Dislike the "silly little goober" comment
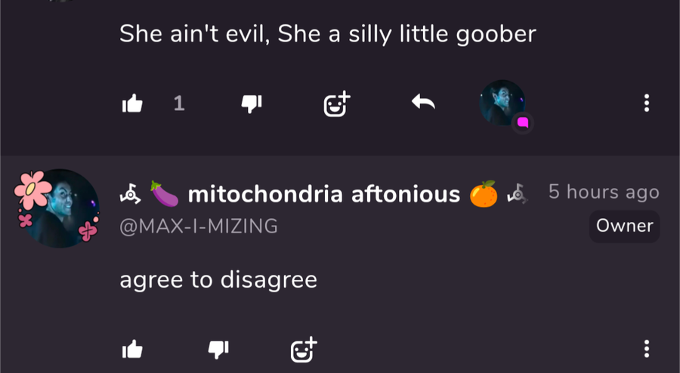Image resolution: width=680 pixels, height=373 pixels. point(252,104)
